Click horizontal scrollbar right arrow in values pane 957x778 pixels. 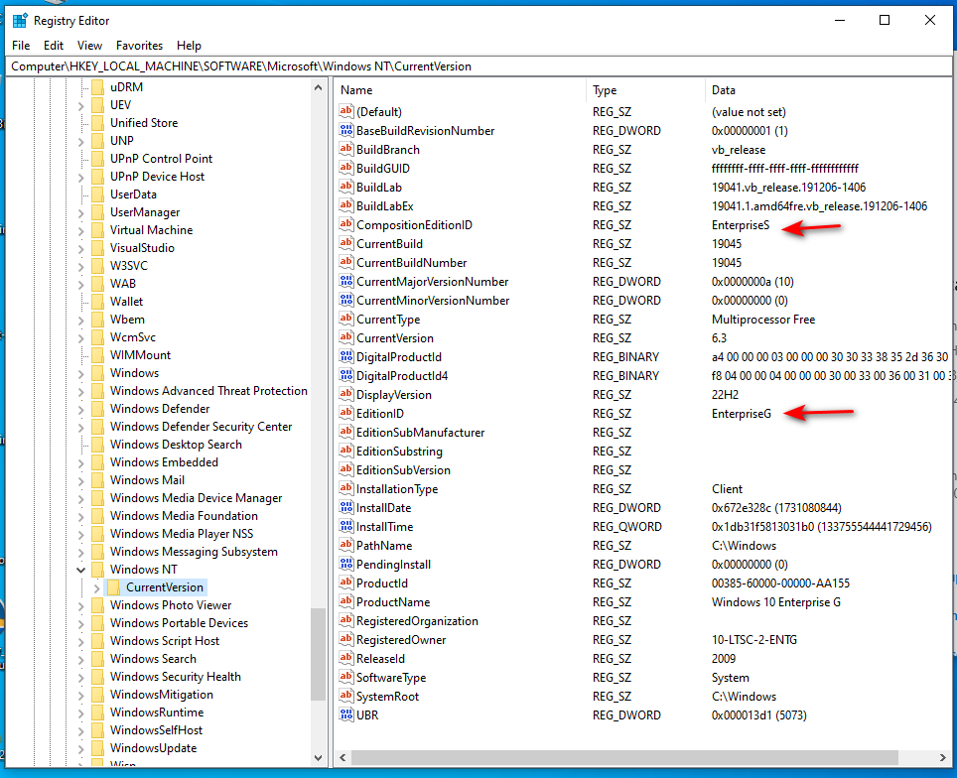click(942, 758)
